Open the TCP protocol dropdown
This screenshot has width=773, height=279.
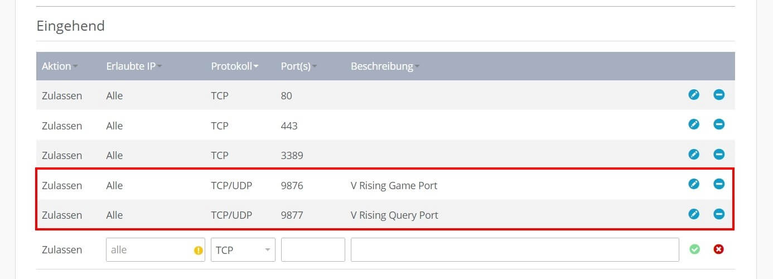243,250
